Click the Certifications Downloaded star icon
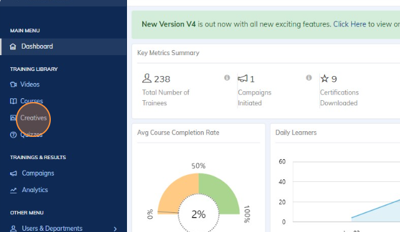This screenshot has width=400, height=232. point(324,79)
